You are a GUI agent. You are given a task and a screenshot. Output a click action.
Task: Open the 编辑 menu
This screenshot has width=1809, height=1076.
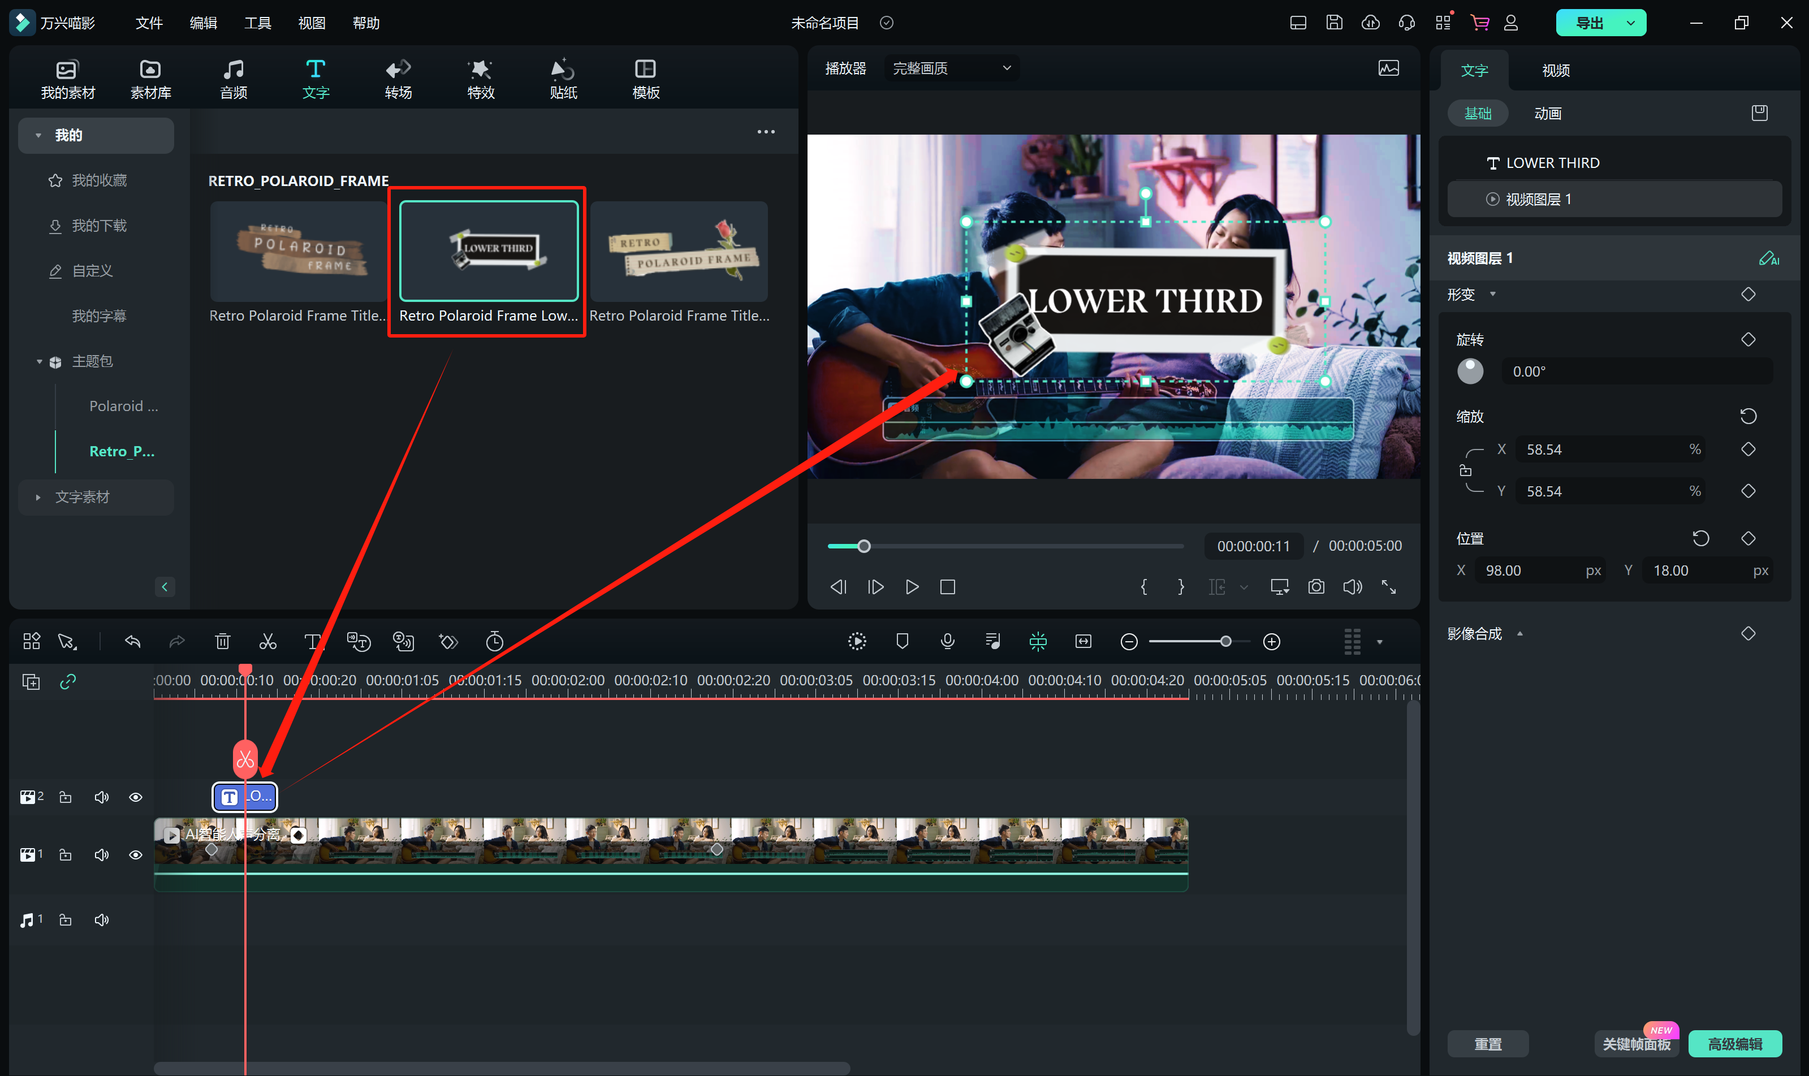pos(203,23)
